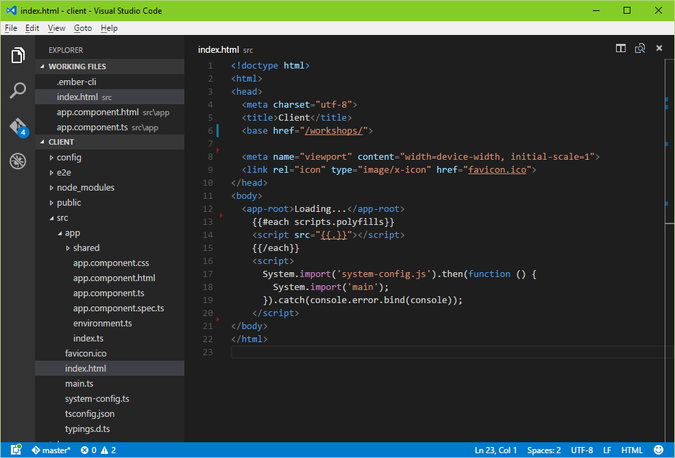Open the Git view with badge 4

click(x=18, y=127)
